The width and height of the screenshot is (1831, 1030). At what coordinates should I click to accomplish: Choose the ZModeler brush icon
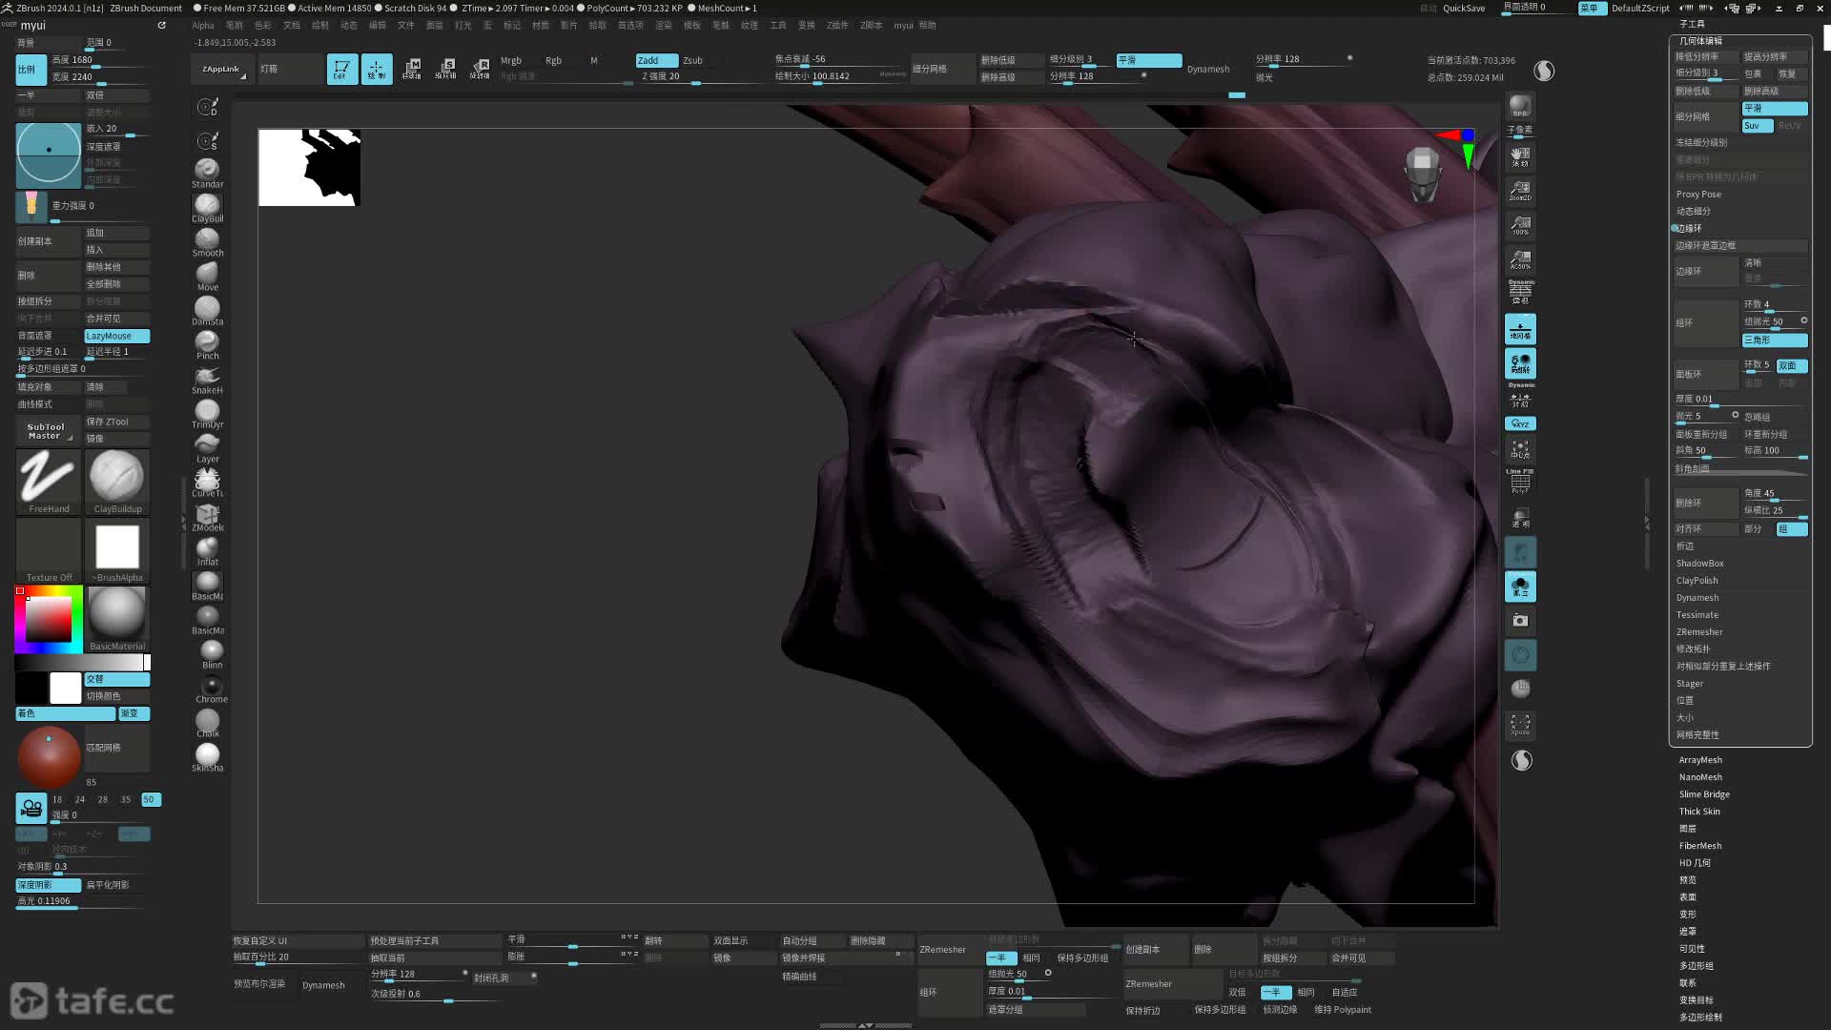click(207, 515)
